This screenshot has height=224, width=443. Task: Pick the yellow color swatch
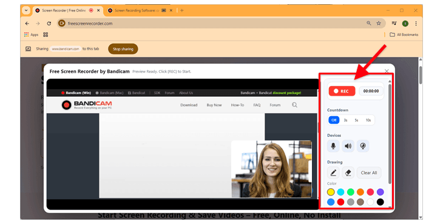tap(331, 192)
